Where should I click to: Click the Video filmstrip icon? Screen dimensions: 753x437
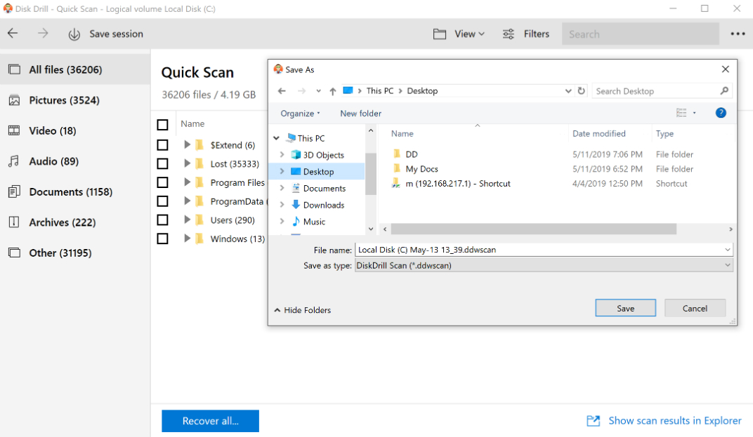tap(15, 130)
